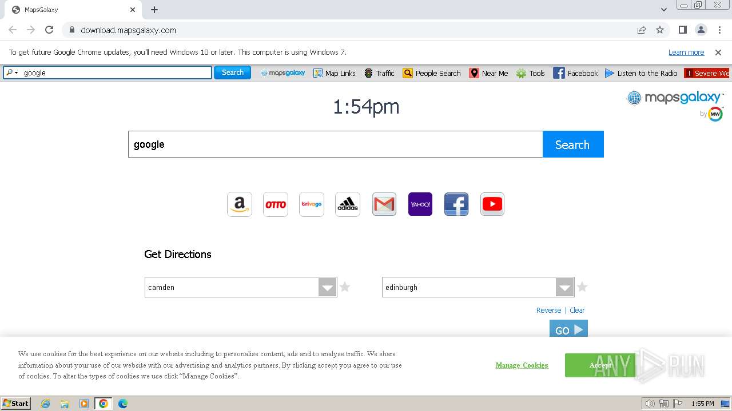Viewport: 732px width, 411px height.
Task: Open Traffic toolbar item
Action: (379, 73)
